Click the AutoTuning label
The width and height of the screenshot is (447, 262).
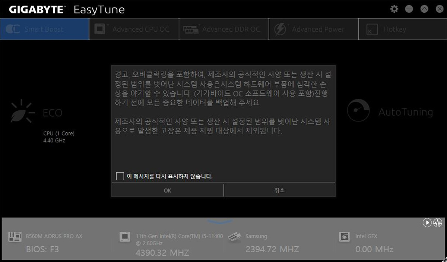tap(406, 112)
